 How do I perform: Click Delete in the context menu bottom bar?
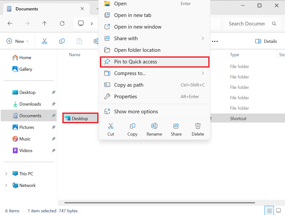pyautogui.click(x=198, y=130)
